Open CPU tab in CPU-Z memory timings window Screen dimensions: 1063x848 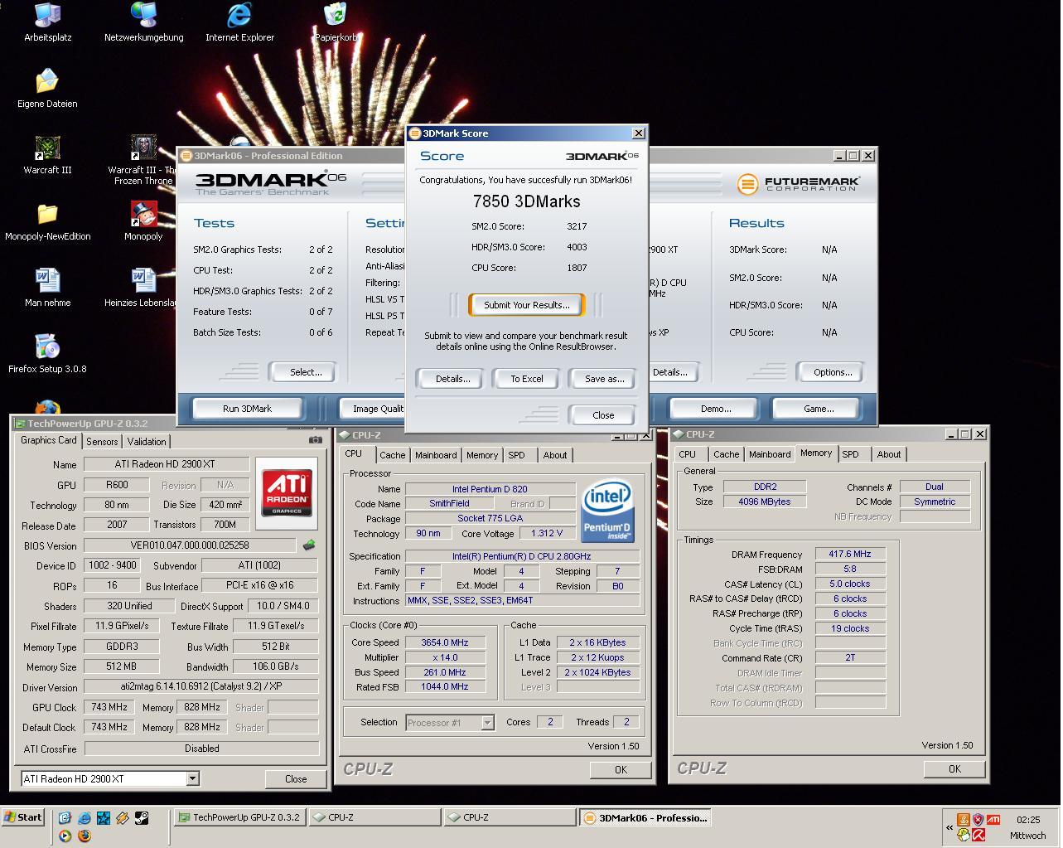(687, 454)
